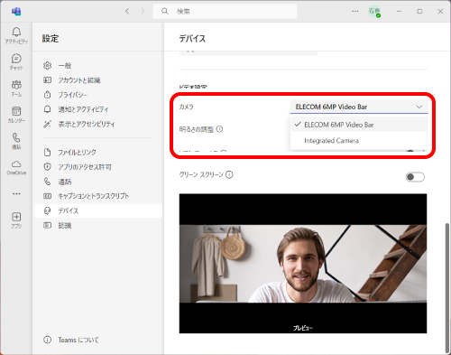The image size is (451, 355).
Task: Open the profile avatar menu
Action: [x=374, y=12]
